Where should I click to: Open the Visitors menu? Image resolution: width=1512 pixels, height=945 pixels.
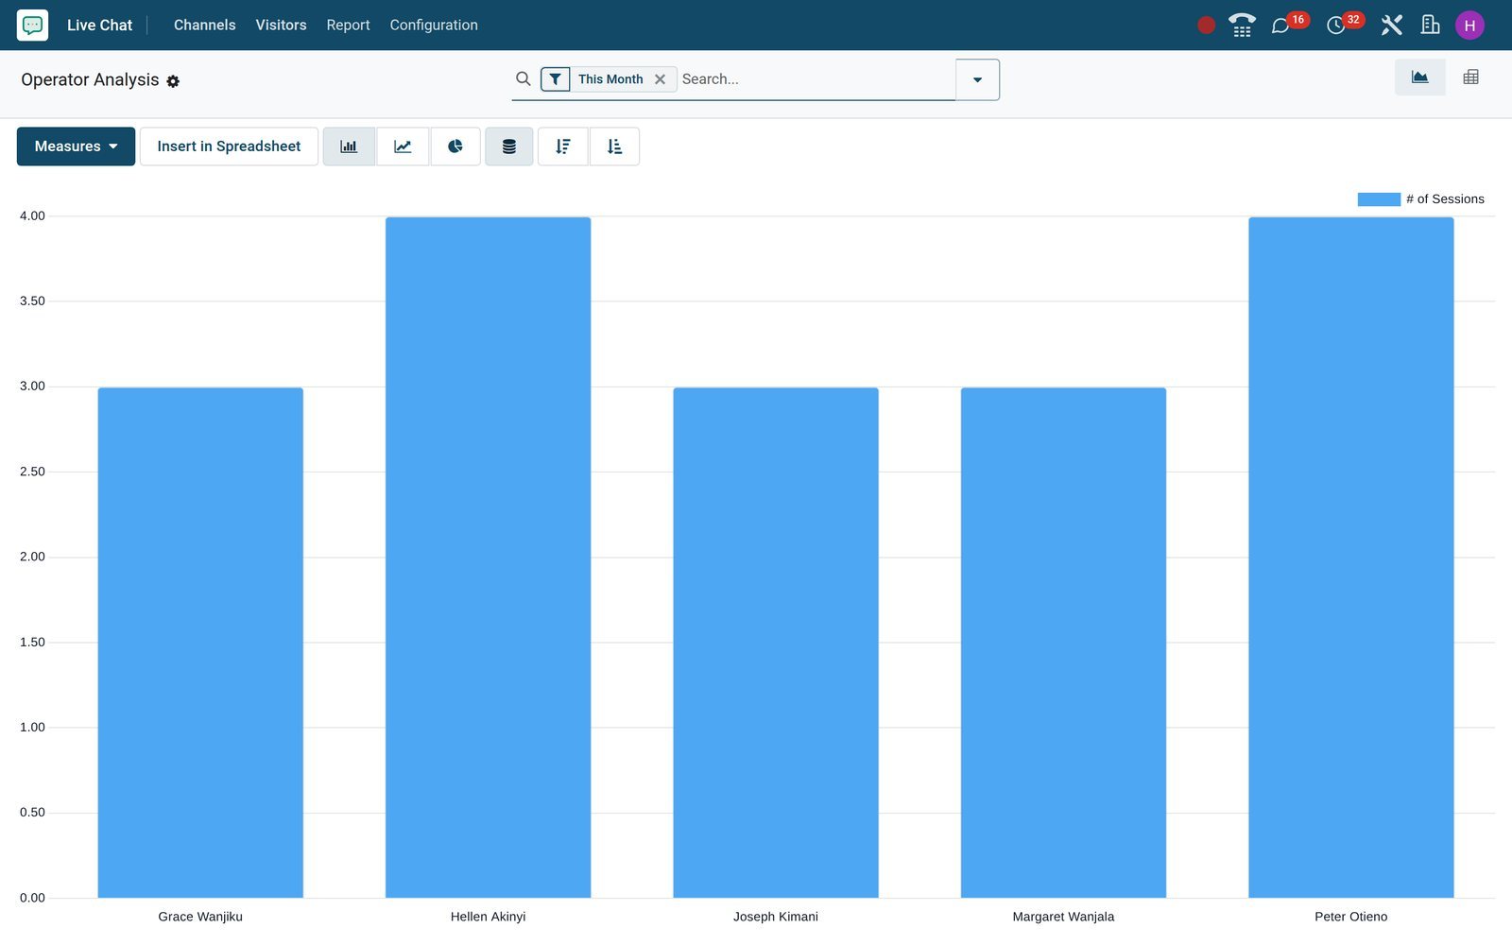coord(281,26)
